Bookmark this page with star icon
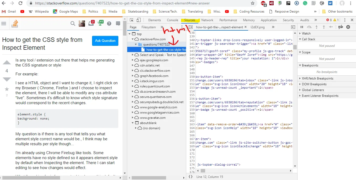 click(253, 3)
